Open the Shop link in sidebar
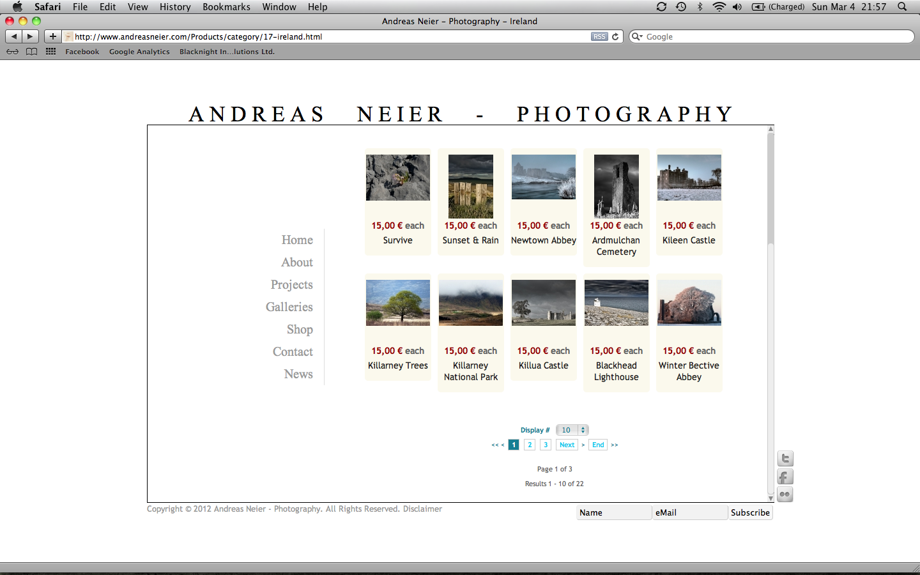Viewport: 920px width, 575px height. tap(300, 329)
